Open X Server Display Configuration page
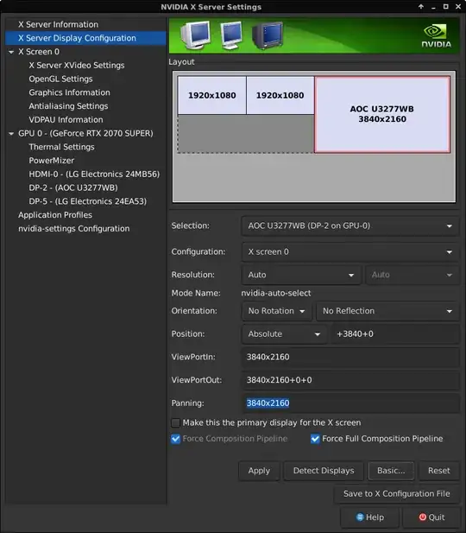Viewport: 466px width, 533px height. tap(85, 38)
